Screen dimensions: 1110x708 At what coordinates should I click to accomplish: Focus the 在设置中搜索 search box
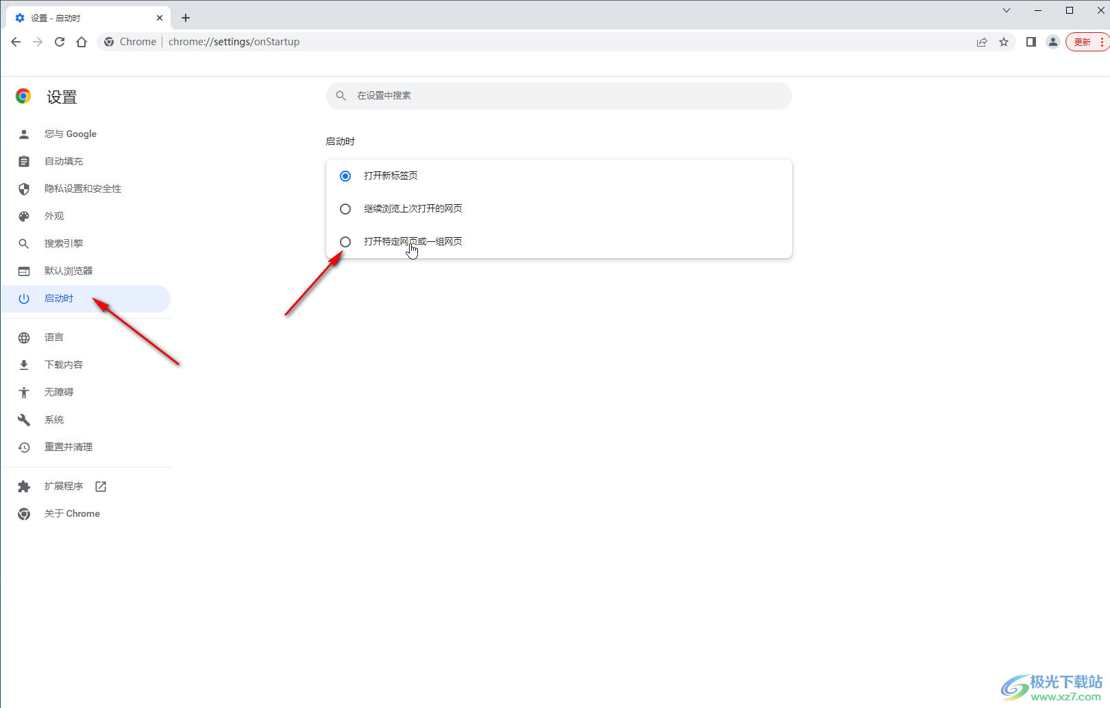coord(559,96)
